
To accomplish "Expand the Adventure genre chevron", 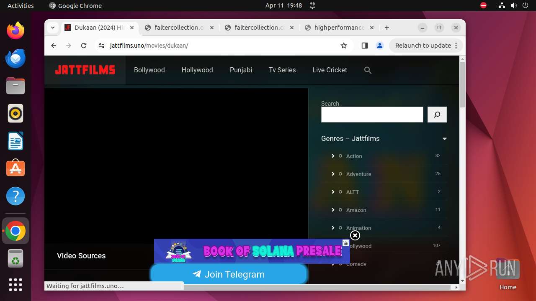I will 333,174.
